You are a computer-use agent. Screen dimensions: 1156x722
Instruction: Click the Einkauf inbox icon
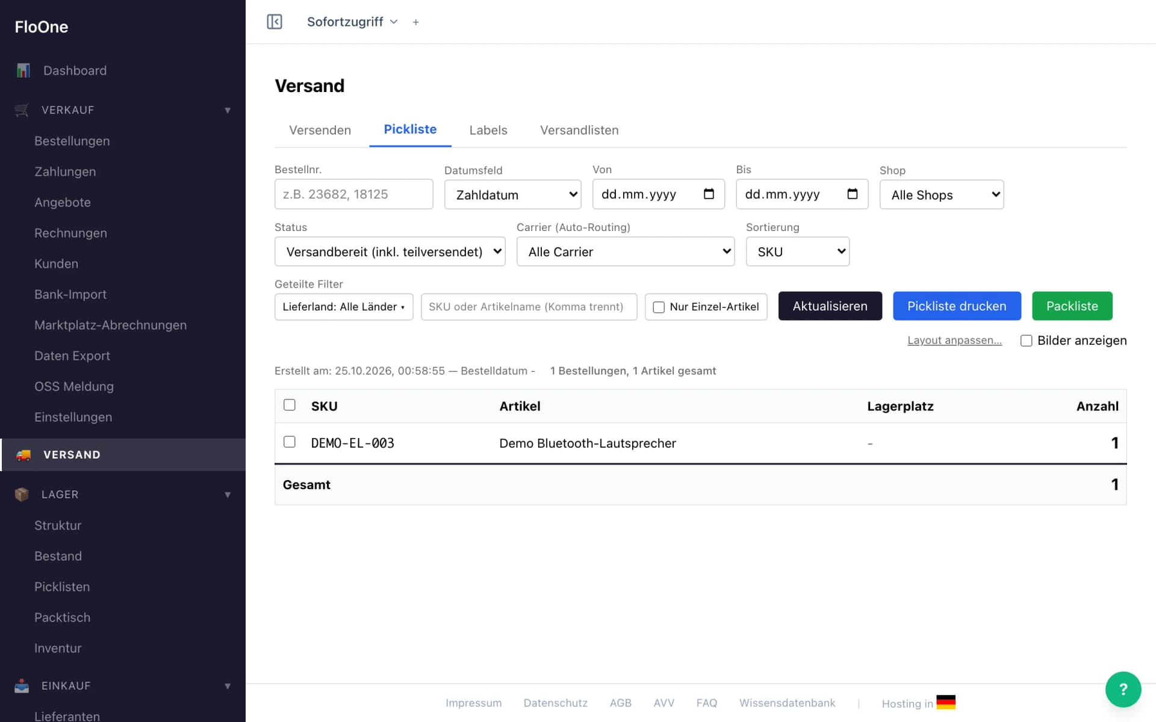coord(22,686)
